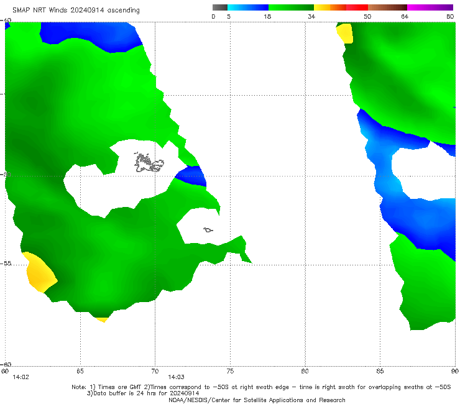Click the note line 'Data buffer is 24 hrs'
460x404 pixels.
click(143, 393)
